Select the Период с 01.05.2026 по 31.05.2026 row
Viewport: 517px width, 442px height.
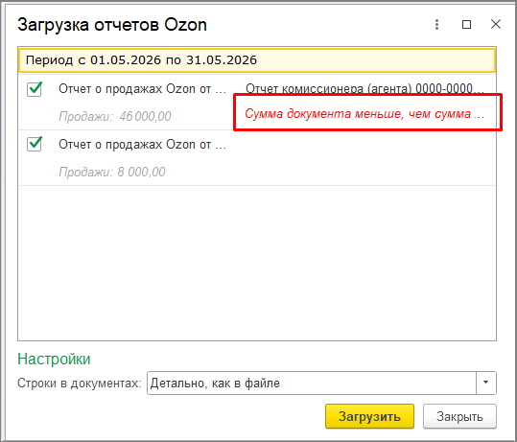[257, 60]
